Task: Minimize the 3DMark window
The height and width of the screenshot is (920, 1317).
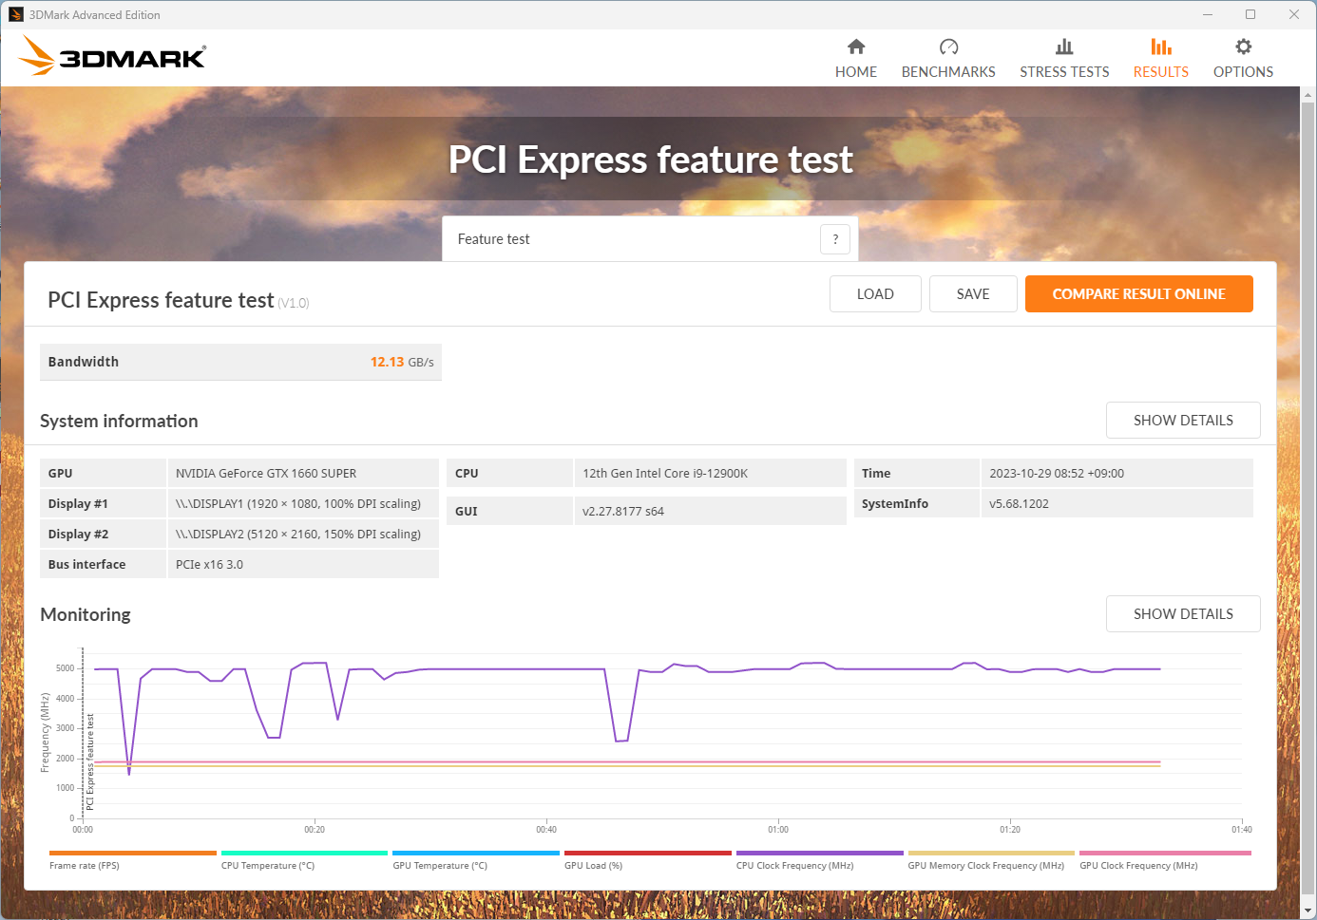Action: (1208, 14)
